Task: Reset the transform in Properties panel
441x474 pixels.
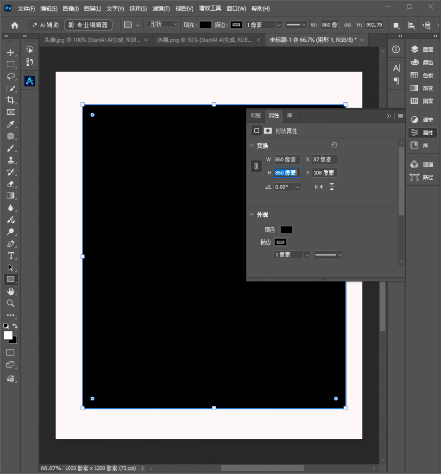Action: click(x=334, y=145)
